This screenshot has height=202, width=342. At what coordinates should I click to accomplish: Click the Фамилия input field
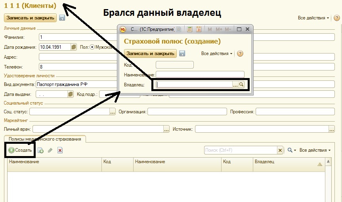click(187, 37)
